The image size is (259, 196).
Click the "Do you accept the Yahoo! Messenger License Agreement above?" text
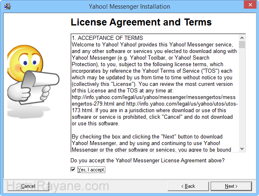coord(148,160)
